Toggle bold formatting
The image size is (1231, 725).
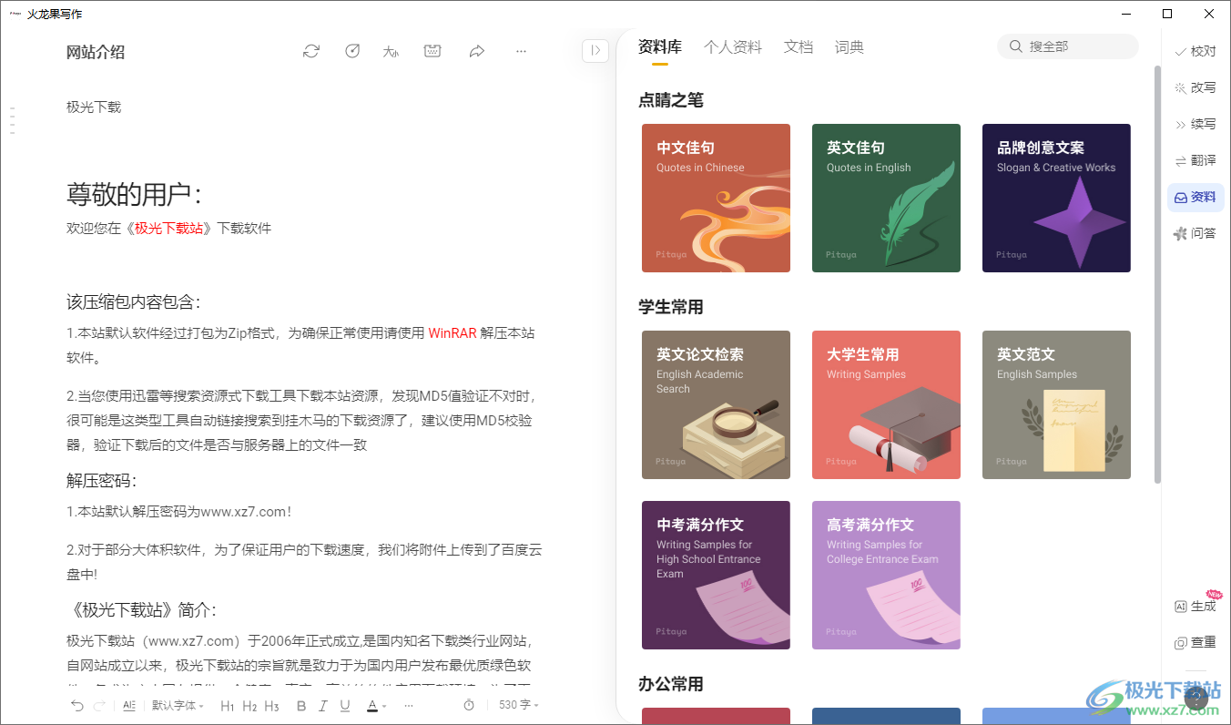coord(301,706)
